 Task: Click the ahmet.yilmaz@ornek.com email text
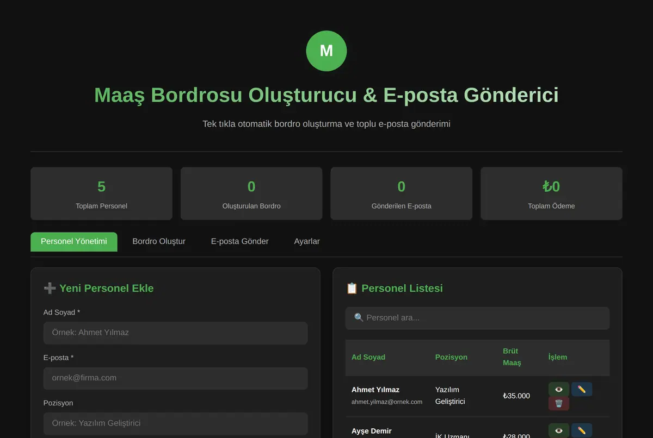pos(387,402)
